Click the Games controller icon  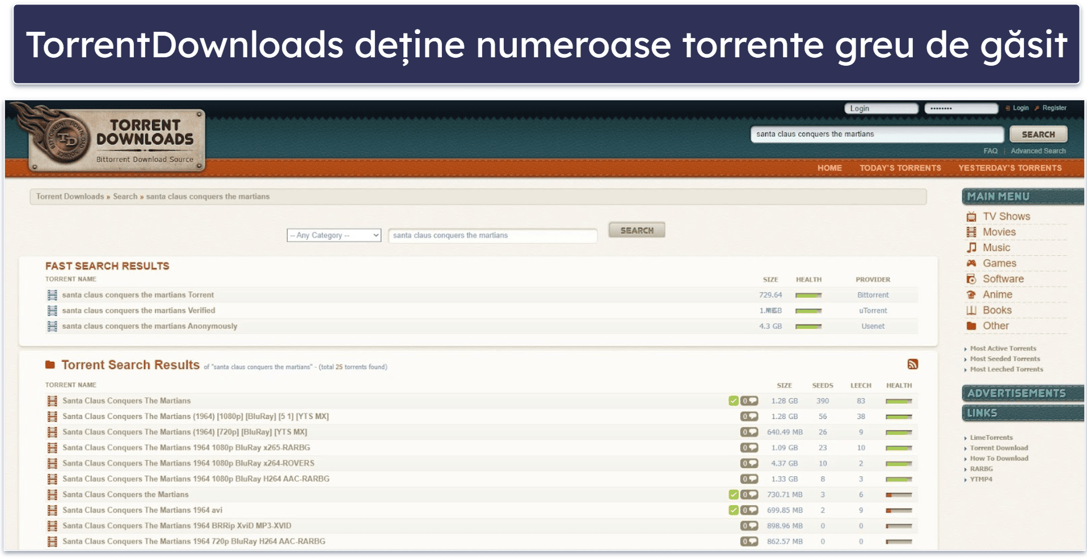[x=971, y=263]
